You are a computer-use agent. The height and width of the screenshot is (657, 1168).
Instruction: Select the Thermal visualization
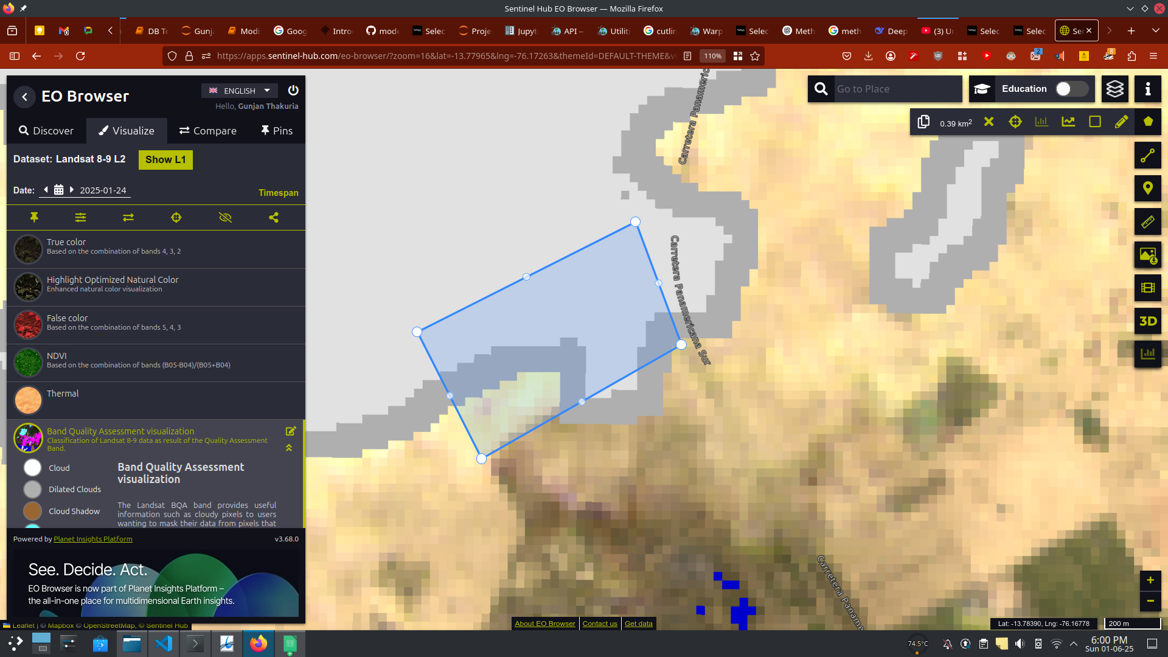pyautogui.click(x=156, y=400)
